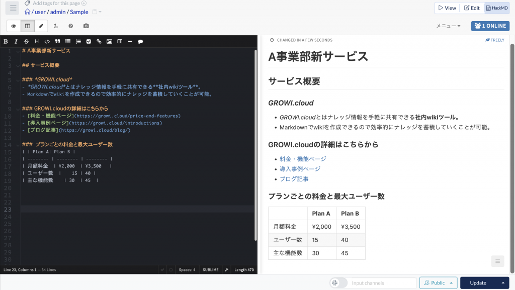Switch to the Edit tab
515x290 pixels.
[x=472, y=8]
